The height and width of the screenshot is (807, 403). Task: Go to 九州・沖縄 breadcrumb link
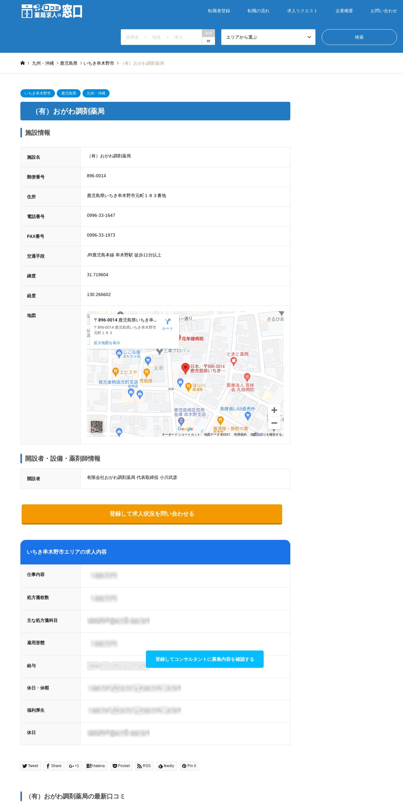pos(43,63)
